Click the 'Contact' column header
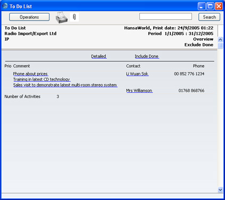This screenshot has height=200, width=225. [x=133, y=66]
